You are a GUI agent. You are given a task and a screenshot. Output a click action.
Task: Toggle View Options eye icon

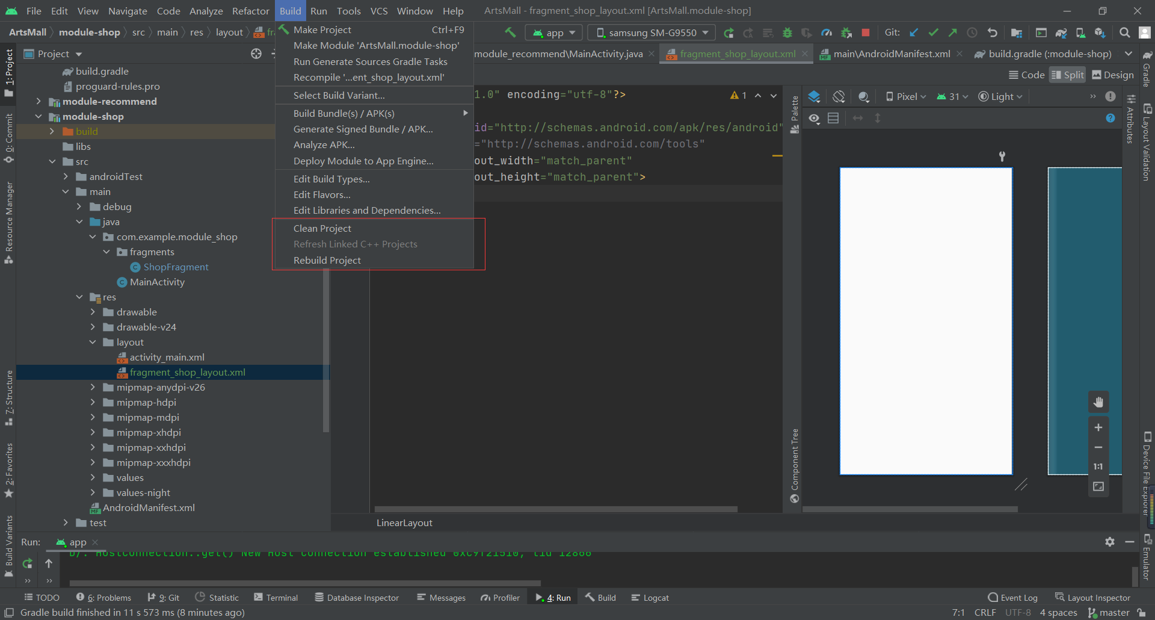[x=814, y=118]
